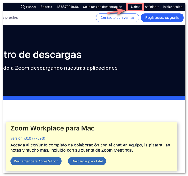
Task: Click the Zoom Workplace para Mac heading
Action: coord(52,128)
